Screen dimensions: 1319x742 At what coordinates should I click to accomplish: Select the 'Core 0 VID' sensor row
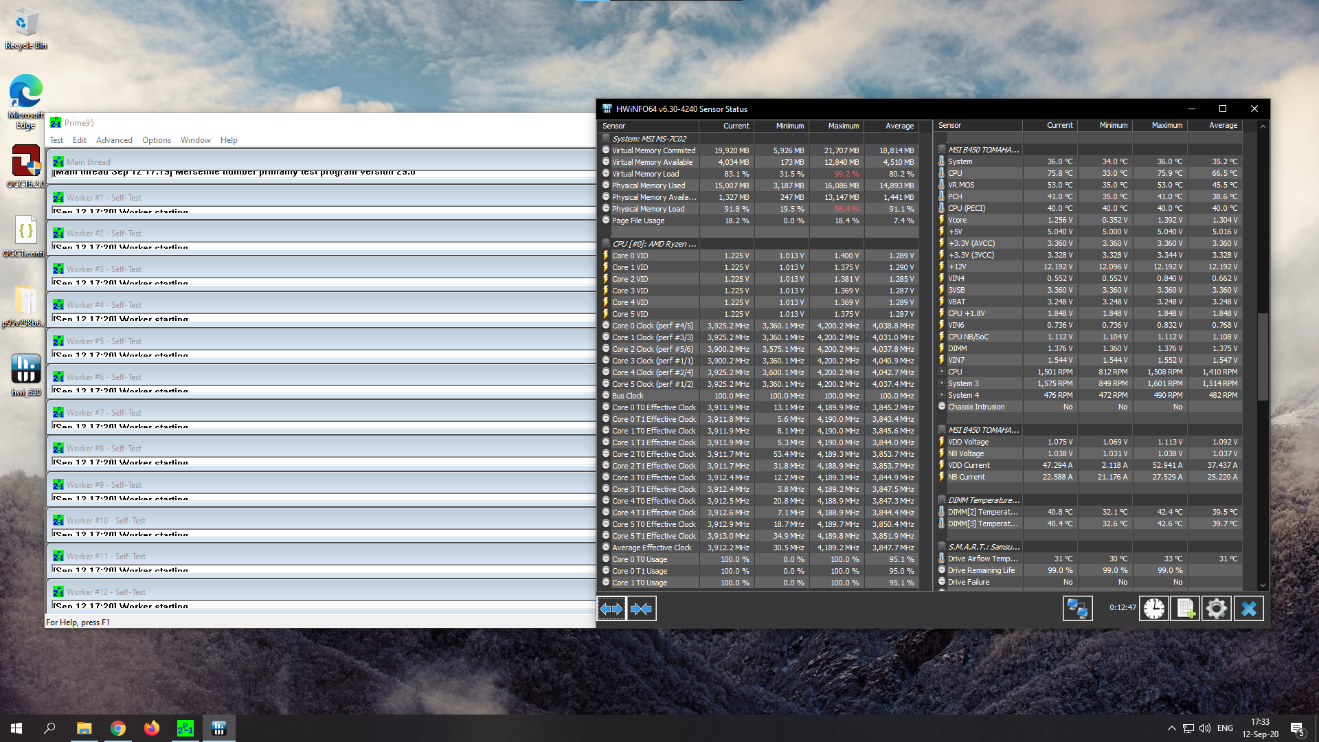click(x=758, y=256)
